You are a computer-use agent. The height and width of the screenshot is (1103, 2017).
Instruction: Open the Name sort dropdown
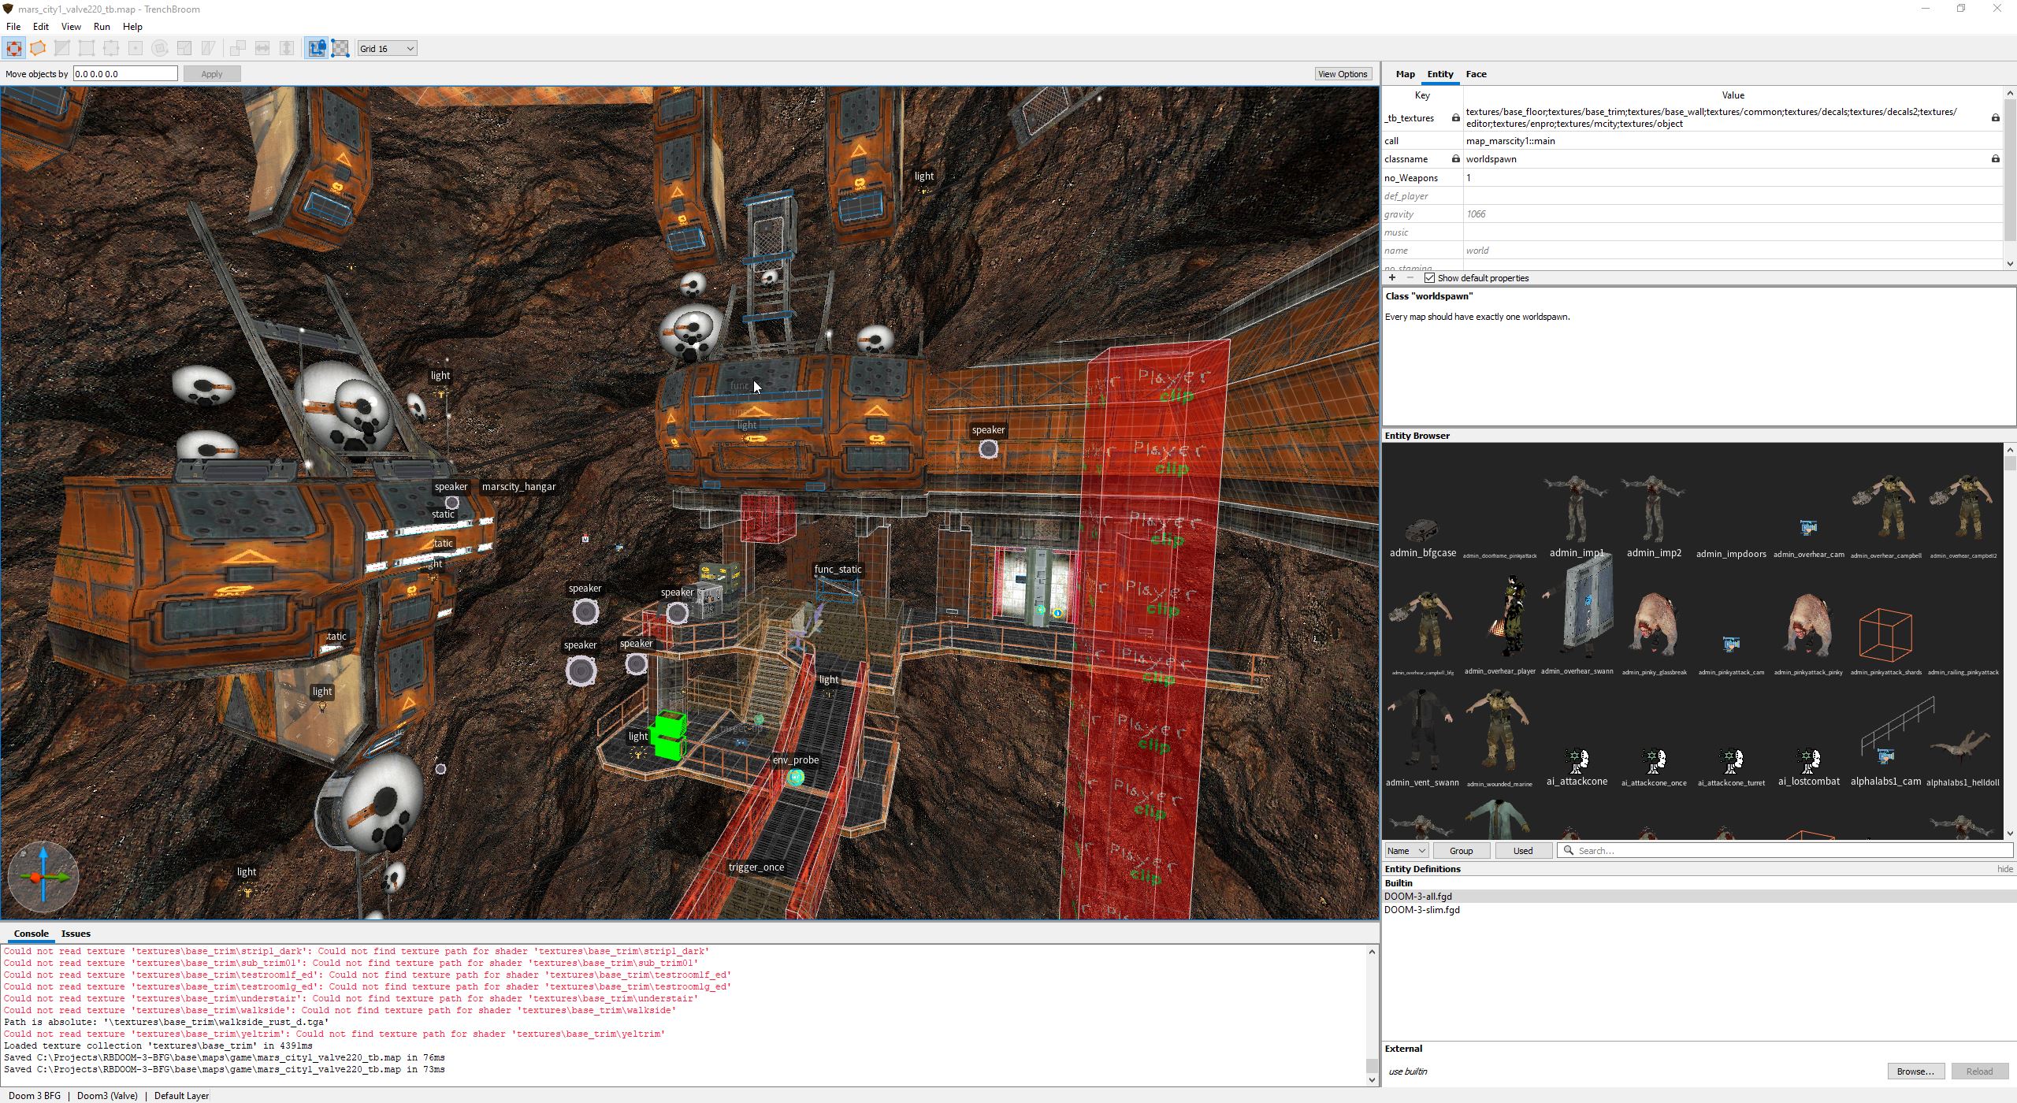click(1406, 851)
